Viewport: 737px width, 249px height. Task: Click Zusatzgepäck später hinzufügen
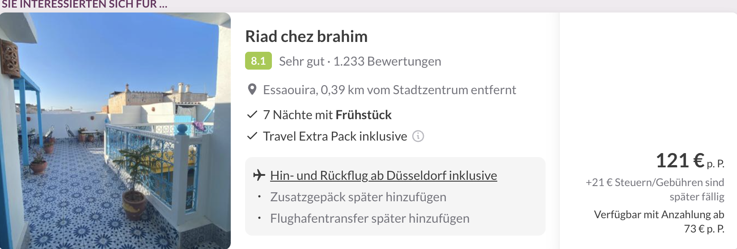(x=358, y=197)
